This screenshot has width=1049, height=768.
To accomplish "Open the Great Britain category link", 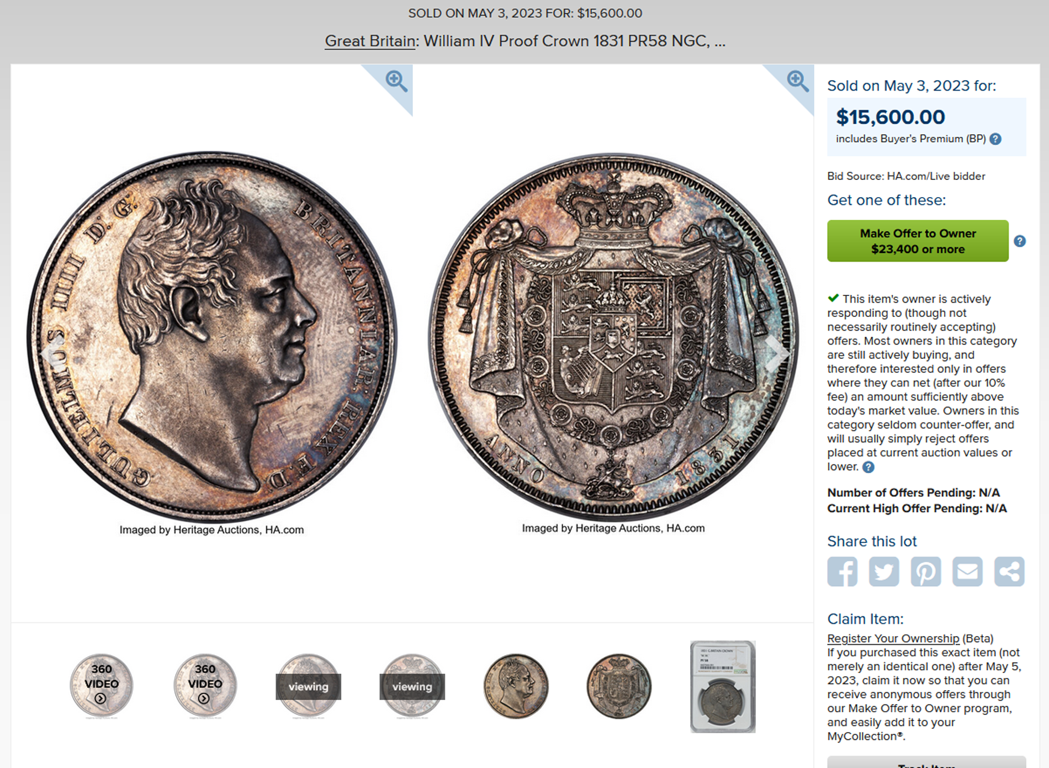I will pos(370,41).
